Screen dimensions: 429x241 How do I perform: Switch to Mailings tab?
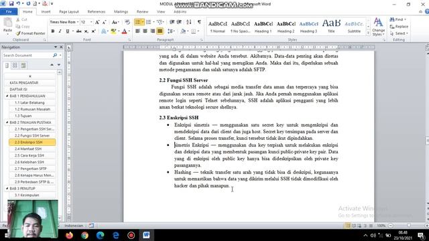(x=121, y=12)
